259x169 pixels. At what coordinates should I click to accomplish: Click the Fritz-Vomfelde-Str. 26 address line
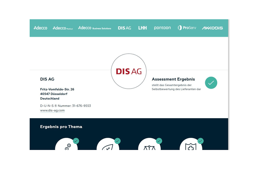[x=57, y=89]
